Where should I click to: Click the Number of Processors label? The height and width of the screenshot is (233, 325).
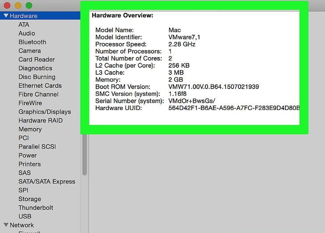128,51
